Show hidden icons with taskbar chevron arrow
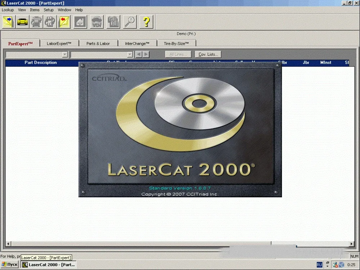Viewport: 360px width, 270px height. point(328,266)
